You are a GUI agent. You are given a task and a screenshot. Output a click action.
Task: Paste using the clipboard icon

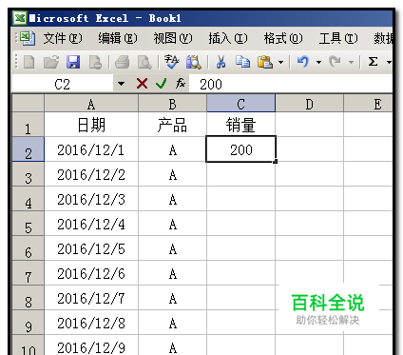tap(265, 62)
